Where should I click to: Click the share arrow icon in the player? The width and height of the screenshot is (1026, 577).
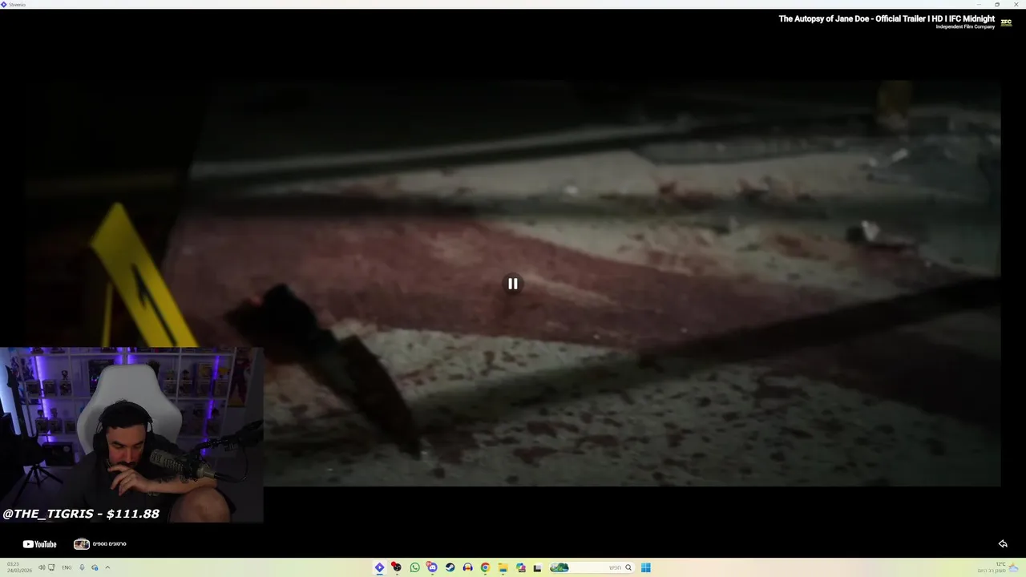pyautogui.click(x=1002, y=544)
